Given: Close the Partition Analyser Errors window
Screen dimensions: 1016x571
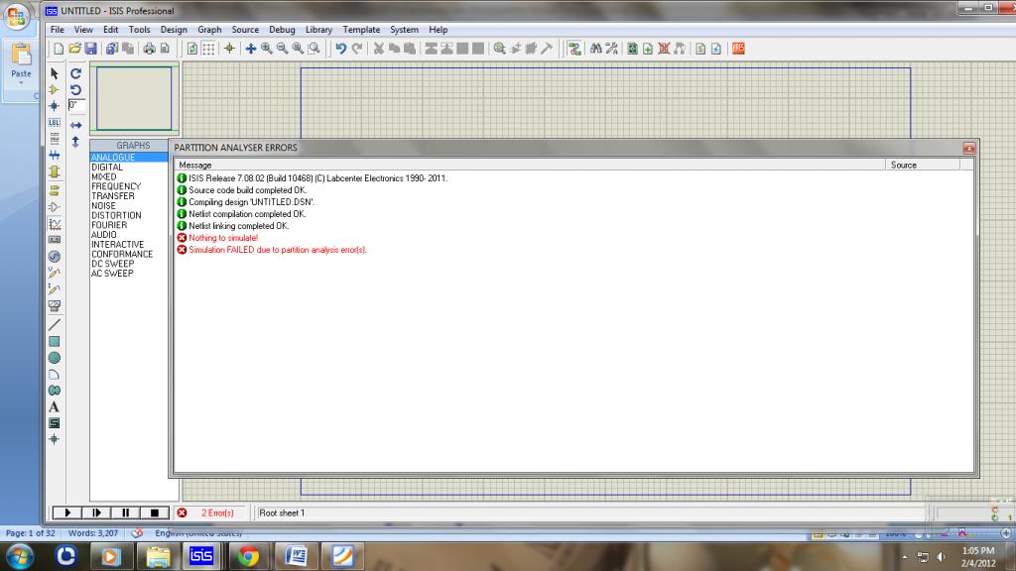Looking at the screenshot, I should point(968,149).
